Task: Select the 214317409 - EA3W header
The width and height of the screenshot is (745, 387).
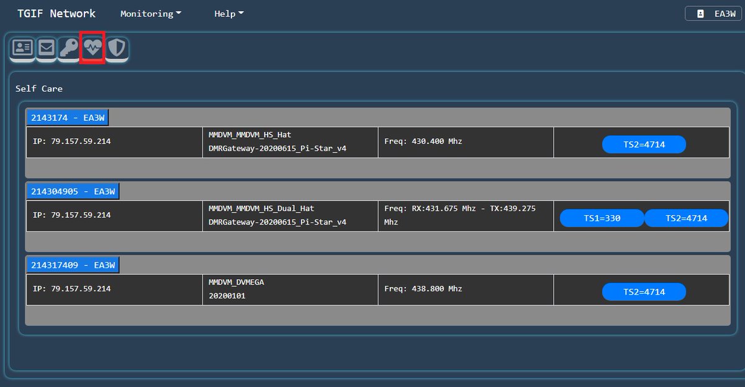Action: click(73, 265)
